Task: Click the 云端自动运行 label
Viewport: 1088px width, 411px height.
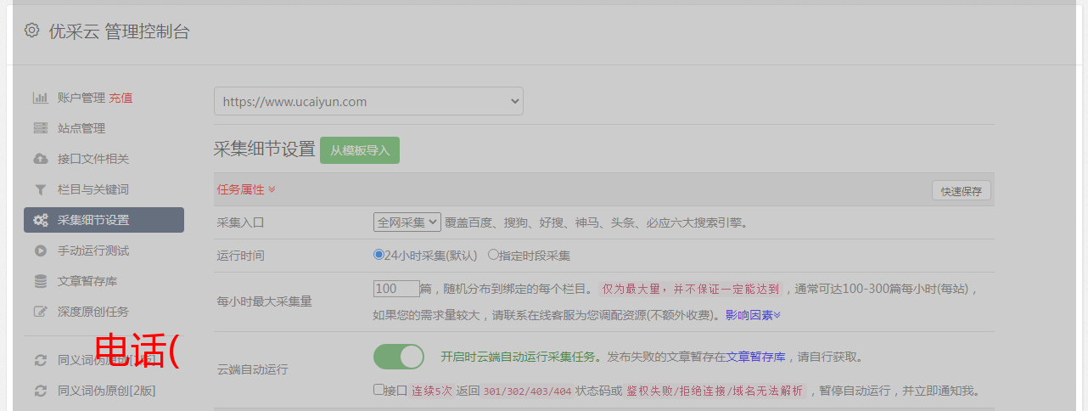Action: 253,369
